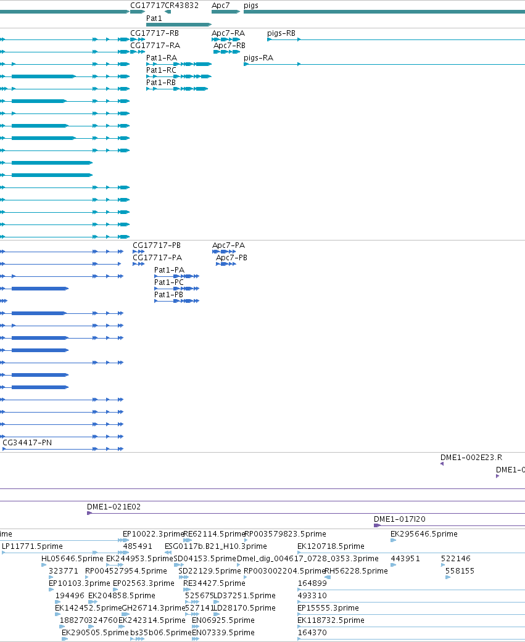Select the LD37251.5prime EST label
The width and height of the screenshot is (525, 642).
(245, 595)
